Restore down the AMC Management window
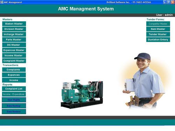The height and width of the screenshot is (131, 175). (x=169, y=2)
